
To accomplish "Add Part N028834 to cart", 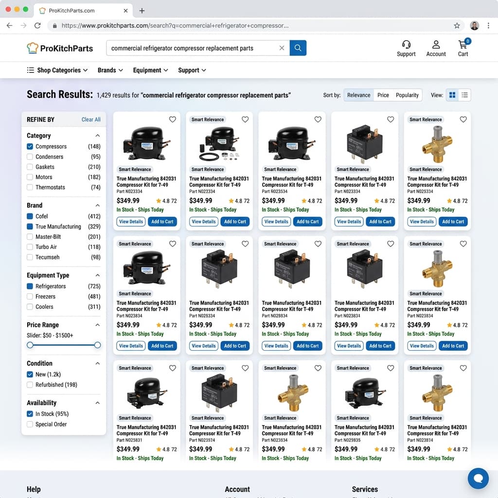I will point(307,346).
